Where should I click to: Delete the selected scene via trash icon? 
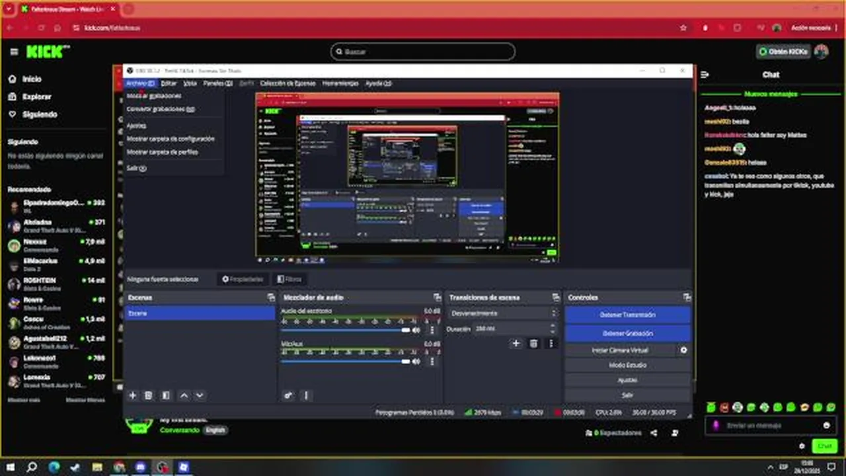point(149,395)
